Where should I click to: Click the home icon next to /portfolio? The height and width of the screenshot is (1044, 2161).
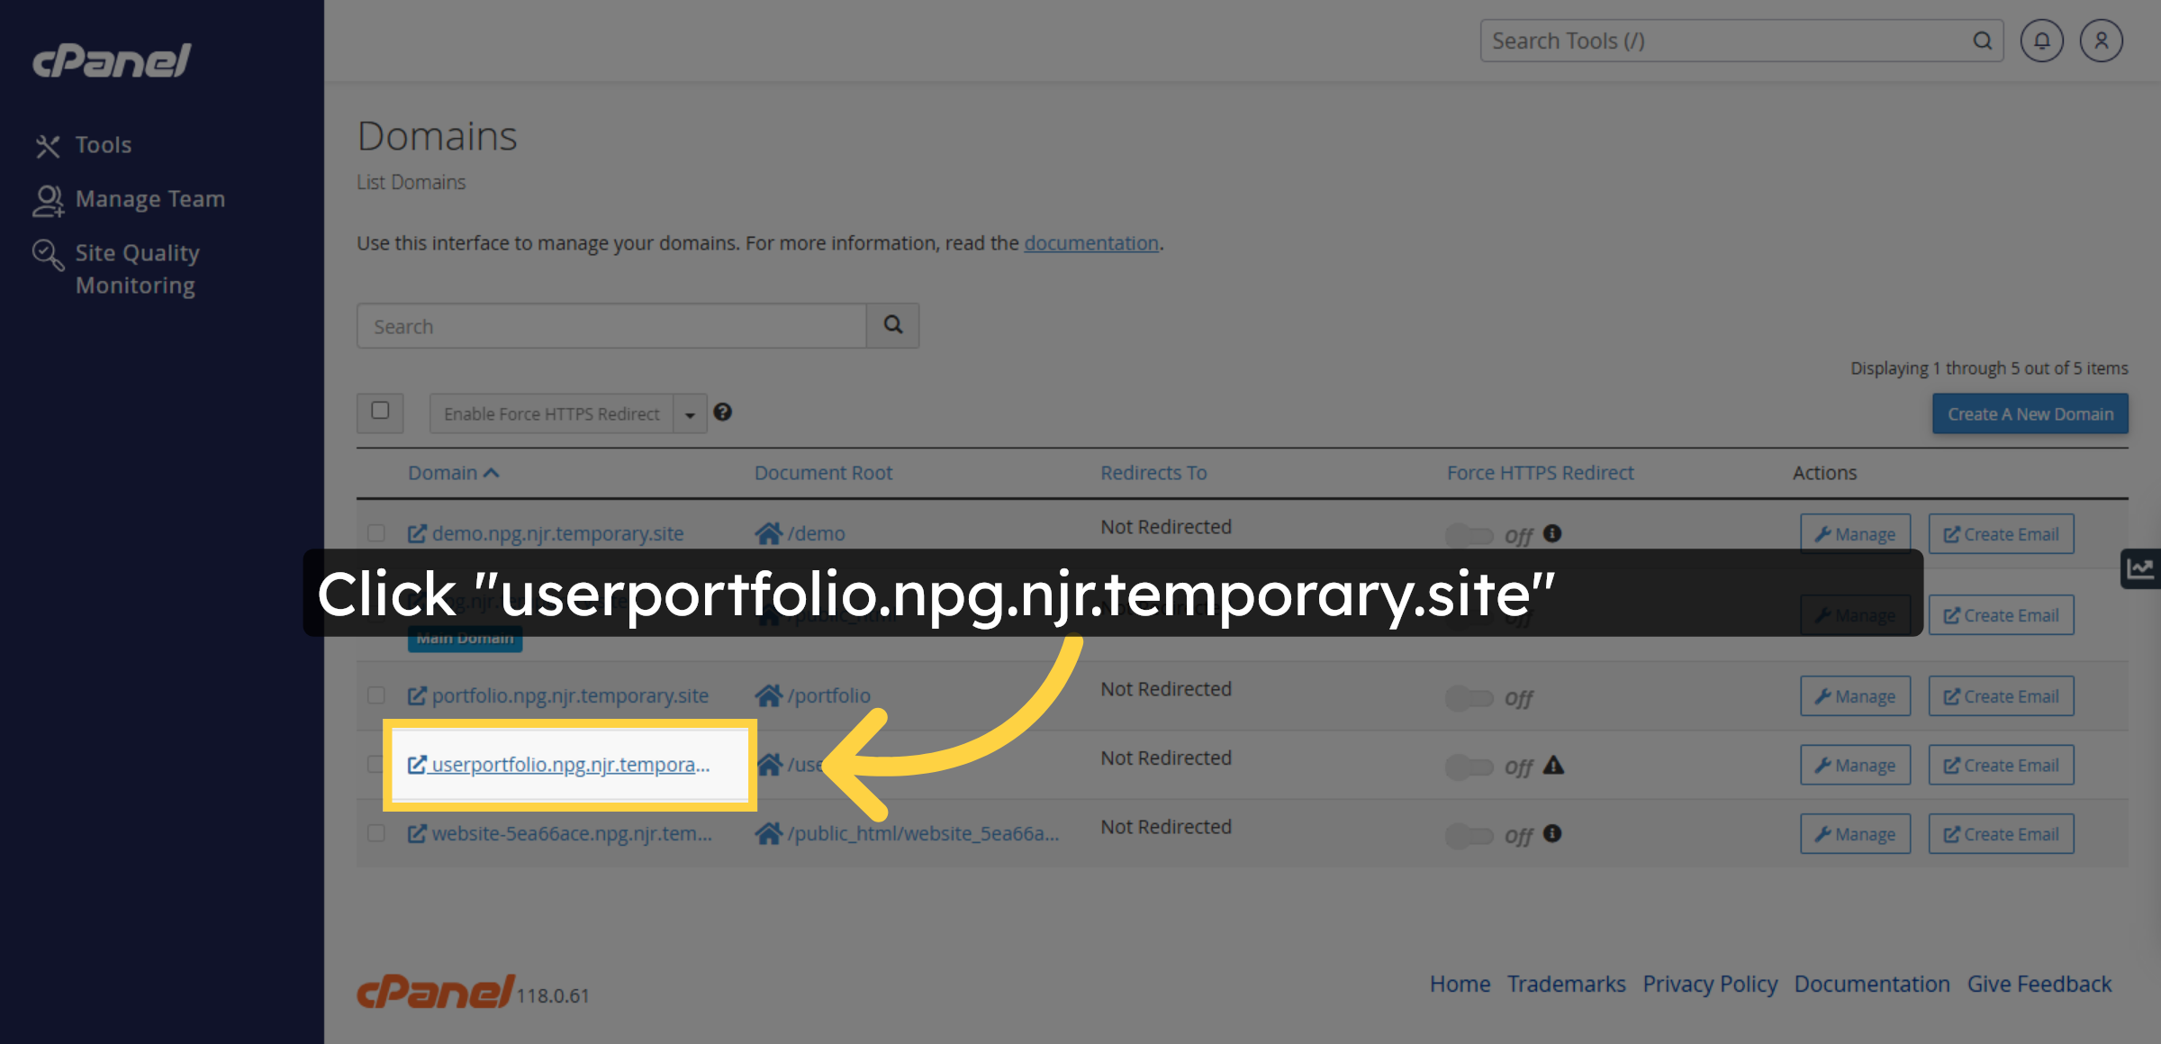[770, 694]
